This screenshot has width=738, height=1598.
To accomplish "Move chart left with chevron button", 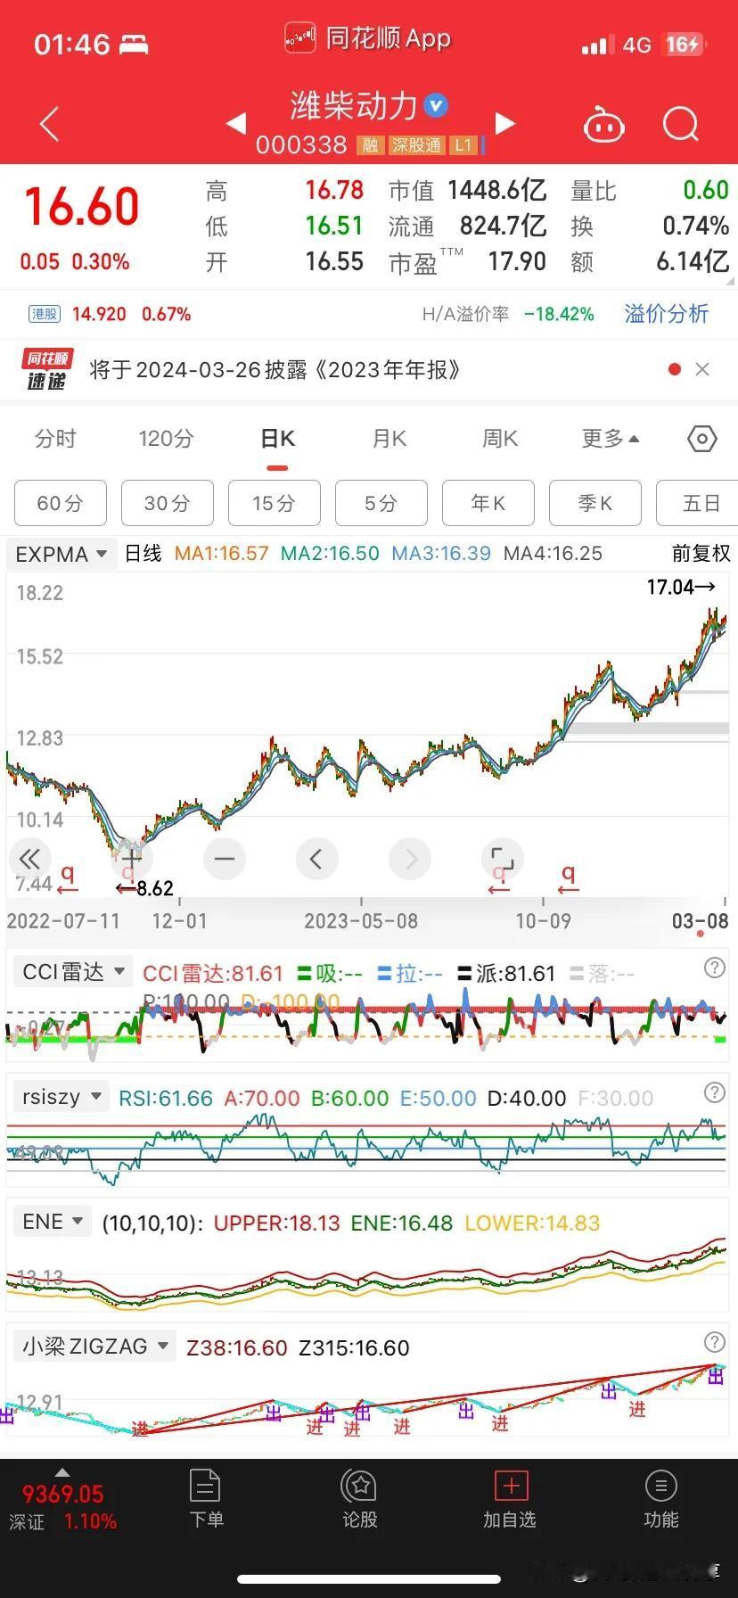I will (x=316, y=859).
